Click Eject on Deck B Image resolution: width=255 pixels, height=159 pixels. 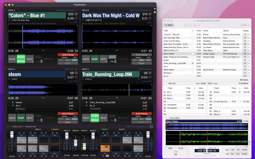tap(142, 63)
